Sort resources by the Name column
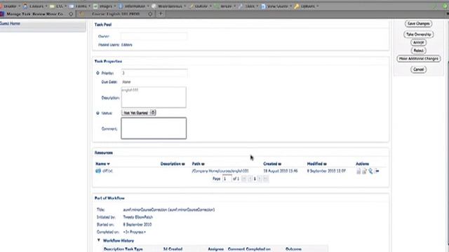Screen dimensions: 449x252 point(102,164)
